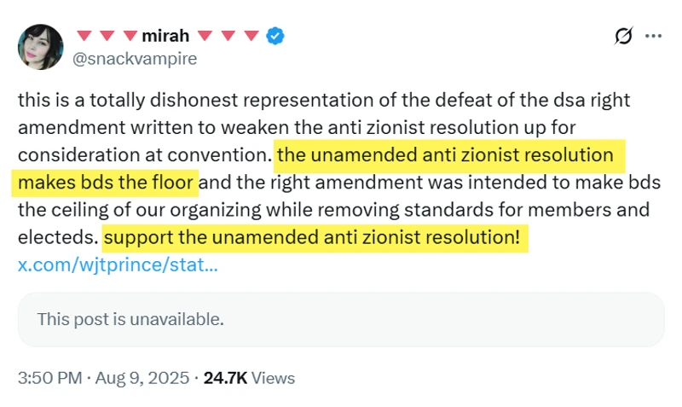Open the three-dot more options menu
The width and height of the screenshot is (682, 407).
[x=653, y=37]
